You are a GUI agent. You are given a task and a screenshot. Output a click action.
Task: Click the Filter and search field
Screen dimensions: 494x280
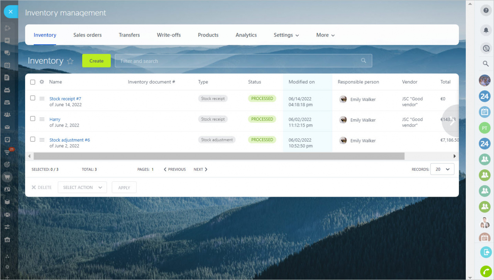click(244, 61)
